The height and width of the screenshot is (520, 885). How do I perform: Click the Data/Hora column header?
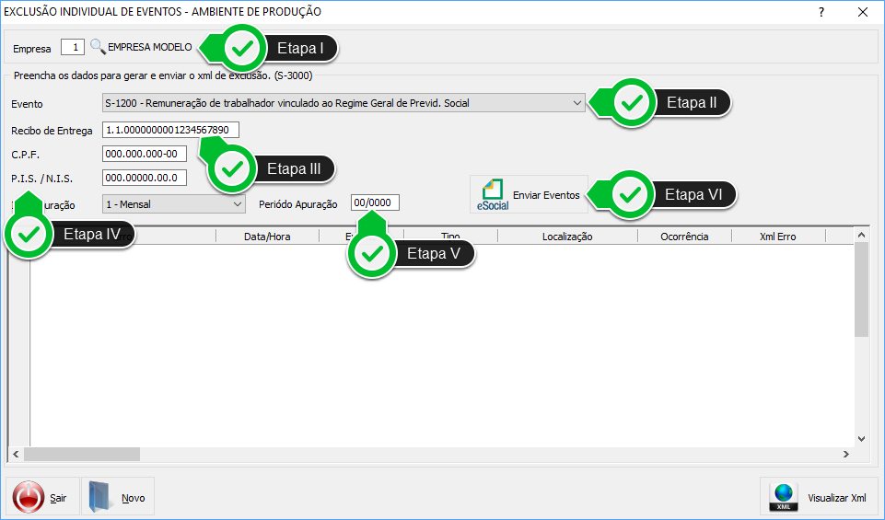click(x=267, y=237)
